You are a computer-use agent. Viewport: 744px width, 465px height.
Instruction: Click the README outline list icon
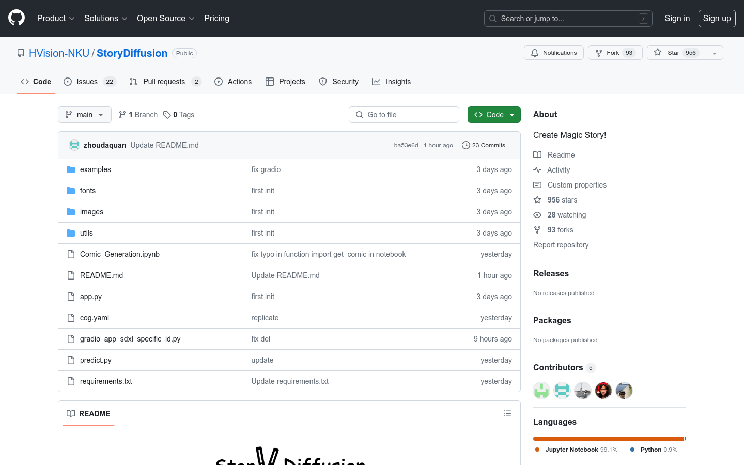(507, 413)
